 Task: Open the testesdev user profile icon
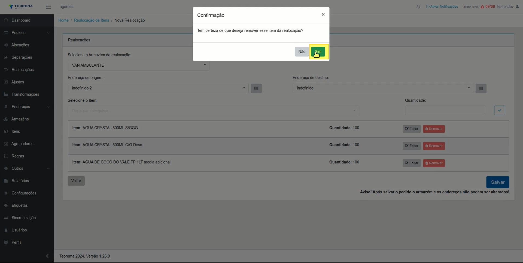coord(517,7)
